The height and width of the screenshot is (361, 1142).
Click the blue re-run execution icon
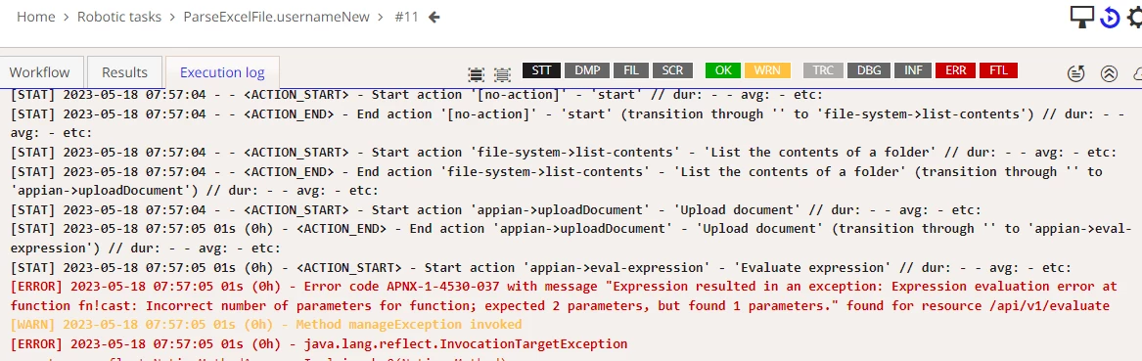click(x=1110, y=18)
